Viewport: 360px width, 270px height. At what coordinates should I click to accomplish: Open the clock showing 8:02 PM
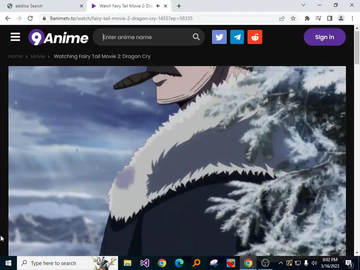click(x=330, y=263)
